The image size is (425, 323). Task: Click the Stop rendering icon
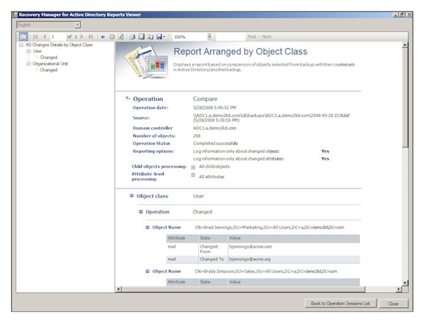[112, 36]
